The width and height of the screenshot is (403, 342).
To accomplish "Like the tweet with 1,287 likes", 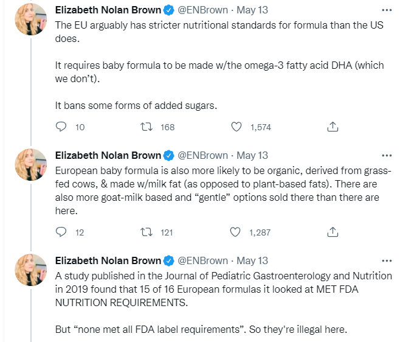I will (x=237, y=232).
